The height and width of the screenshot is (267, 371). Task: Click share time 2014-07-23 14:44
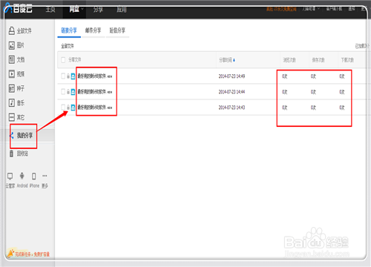232,92
